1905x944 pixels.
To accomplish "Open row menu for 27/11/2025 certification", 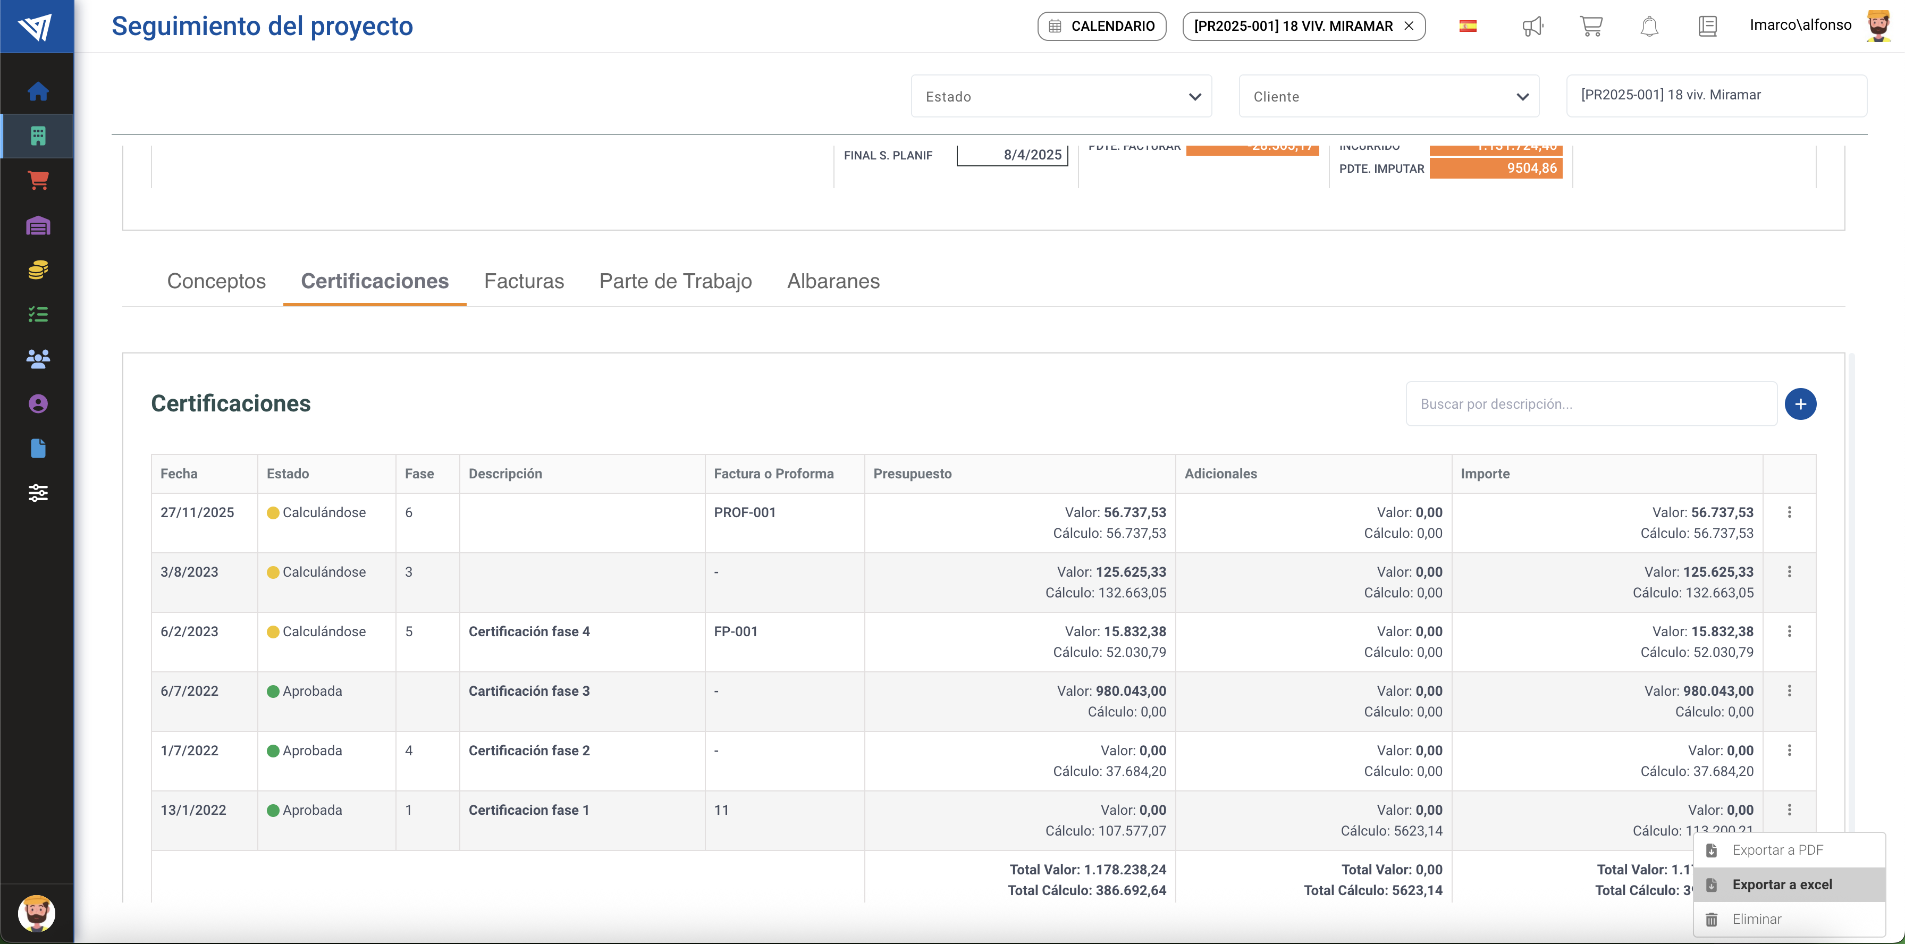I will [1789, 512].
